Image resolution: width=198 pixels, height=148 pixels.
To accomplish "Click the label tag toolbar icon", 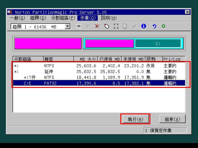I will click(x=106, y=27).
